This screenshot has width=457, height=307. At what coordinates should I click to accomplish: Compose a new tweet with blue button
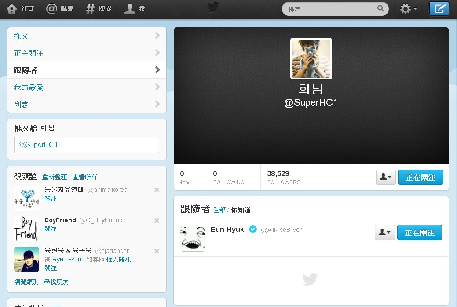click(439, 9)
